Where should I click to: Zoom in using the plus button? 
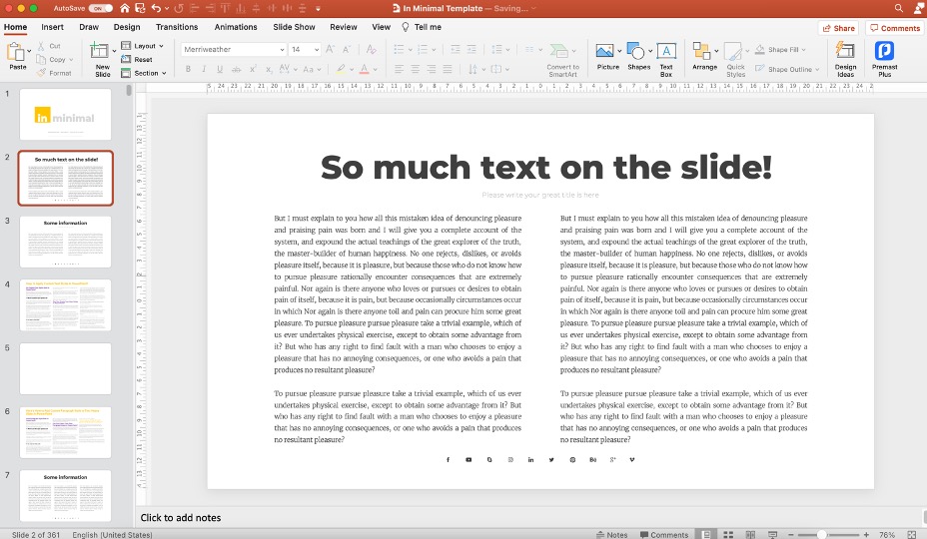click(866, 534)
